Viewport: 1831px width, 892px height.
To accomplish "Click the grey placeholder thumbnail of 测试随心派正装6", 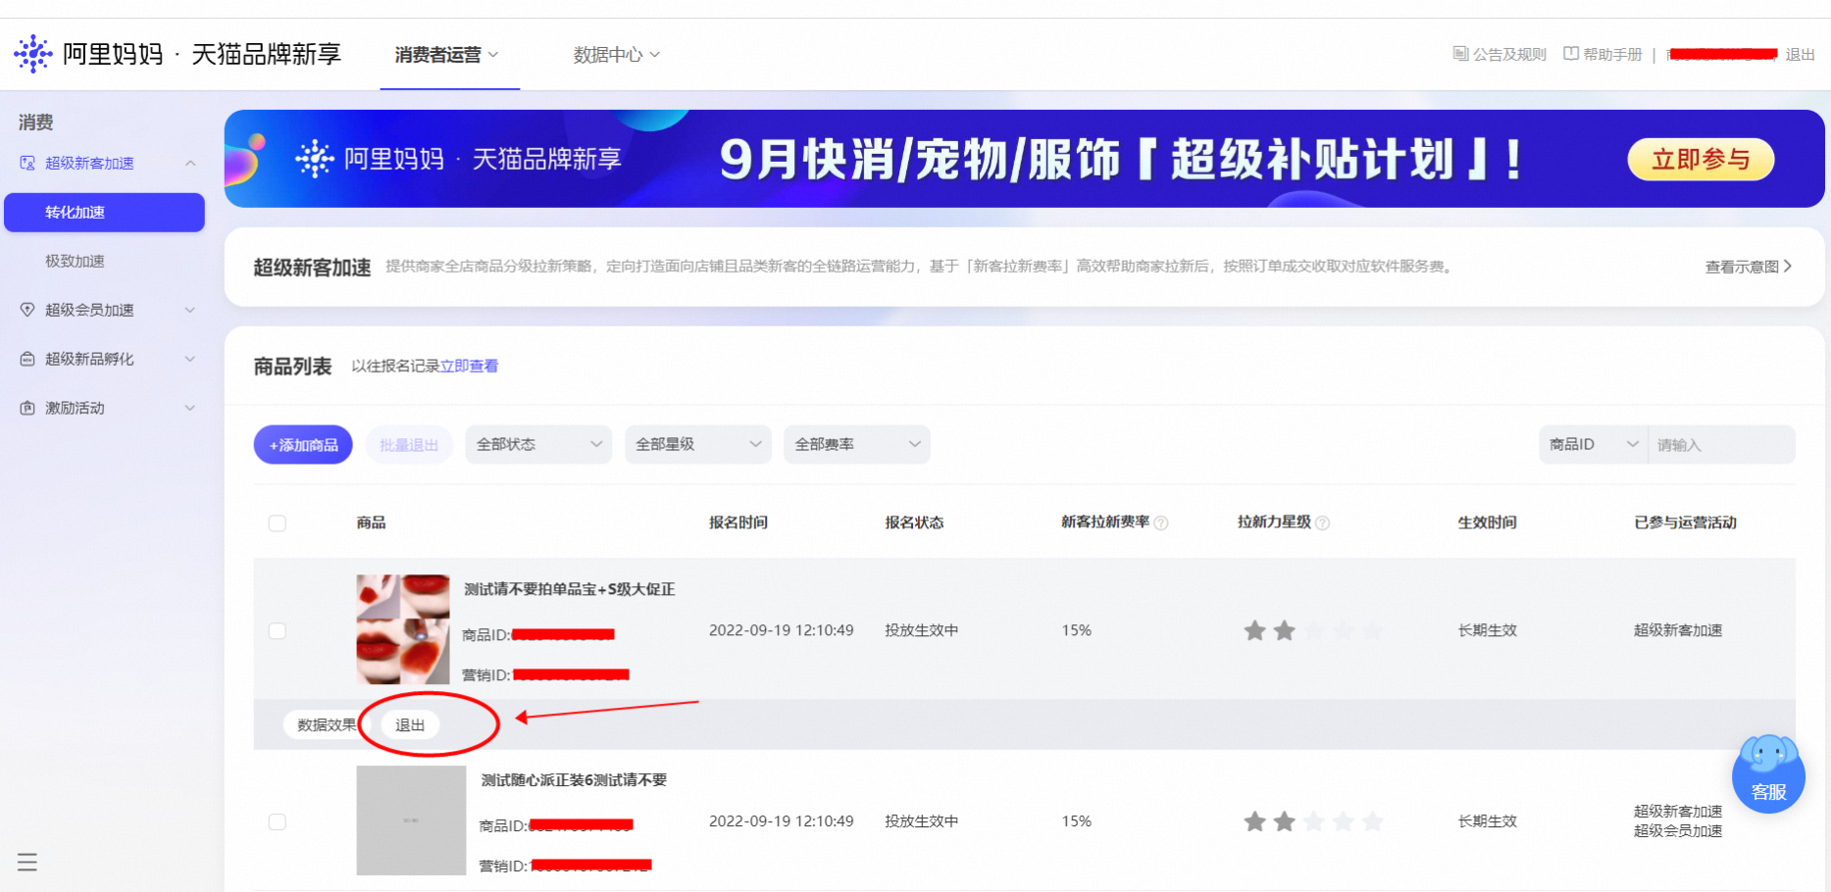I will point(411,820).
